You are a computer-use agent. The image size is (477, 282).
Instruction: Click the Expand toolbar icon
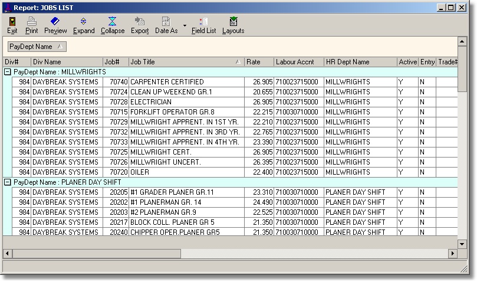click(x=84, y=25)
